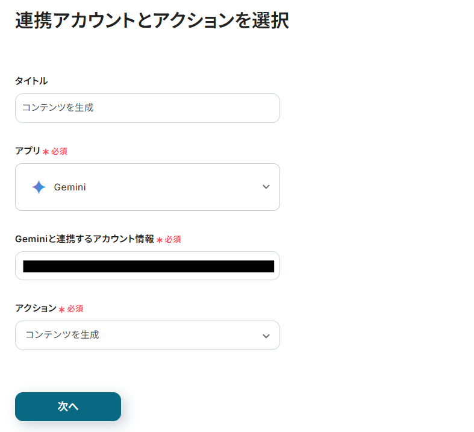474x432 pixels.
Task: Click the Gemini sparkle logo icon
Action: click(x=39, y=187)
